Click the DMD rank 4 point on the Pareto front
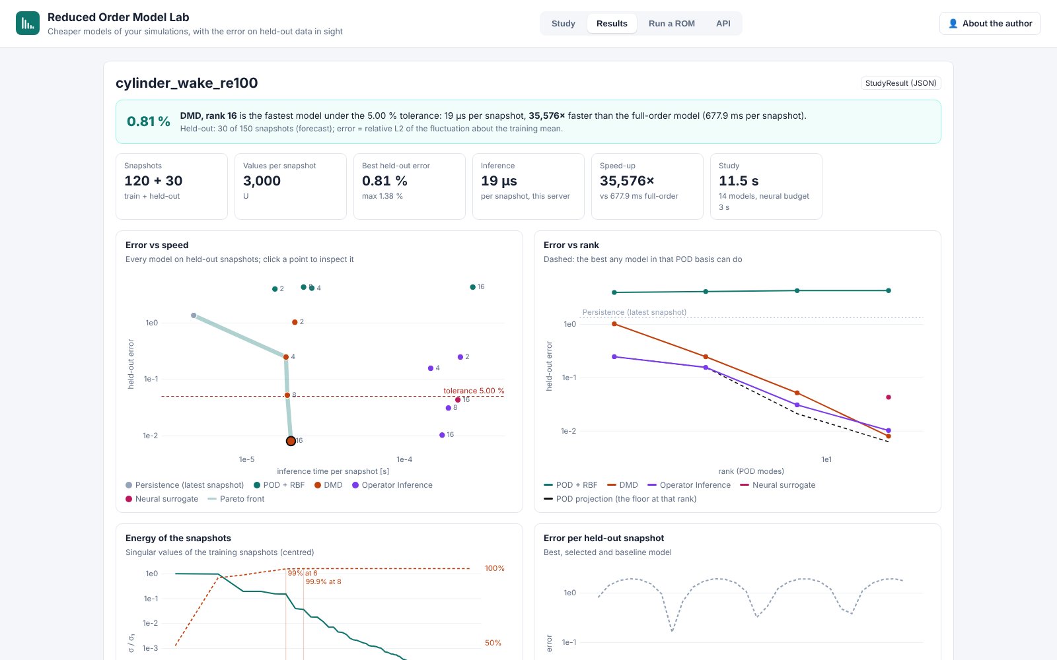1057x660 pixels. point(286,357)
